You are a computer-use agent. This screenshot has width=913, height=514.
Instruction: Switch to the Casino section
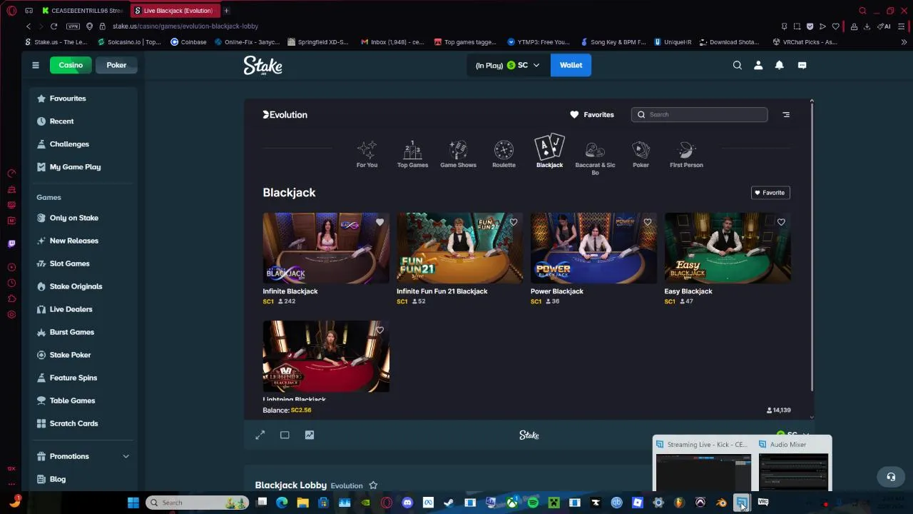(x=71, y=65)
